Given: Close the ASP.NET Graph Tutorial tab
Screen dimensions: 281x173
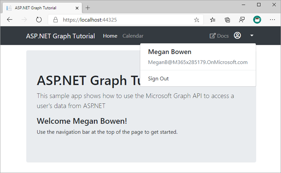Looking at the screenshot, I should point(77,8).
